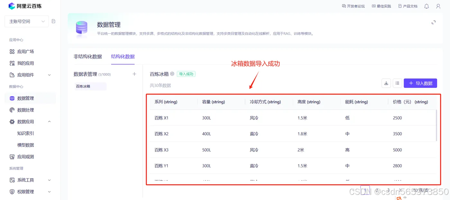Click the table vertical scrollbar
The image size is (450, 200).
tap(436, 125)
